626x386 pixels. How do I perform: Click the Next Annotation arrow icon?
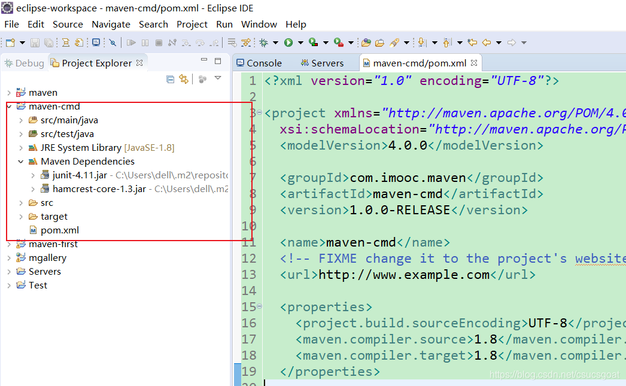pyautogui.click(x=422, y=42)
